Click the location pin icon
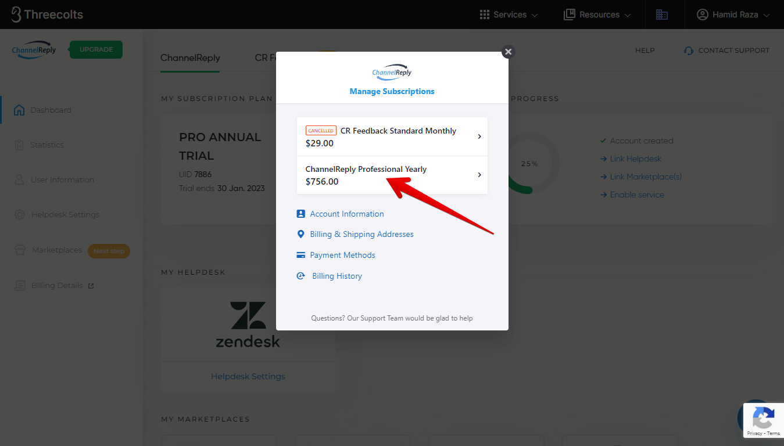Viewport: 784px width, 446px height. tap(300, 234)
